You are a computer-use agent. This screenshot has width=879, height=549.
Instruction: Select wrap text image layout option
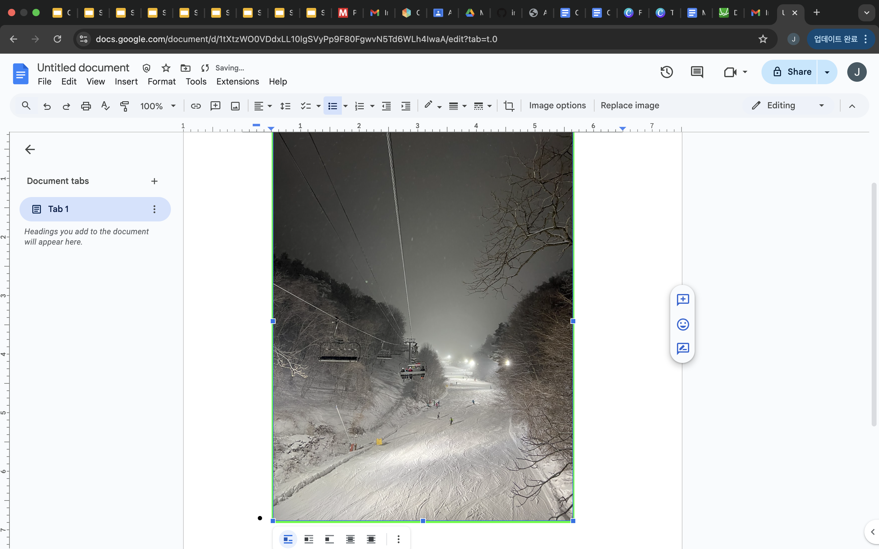pos(309,539)
